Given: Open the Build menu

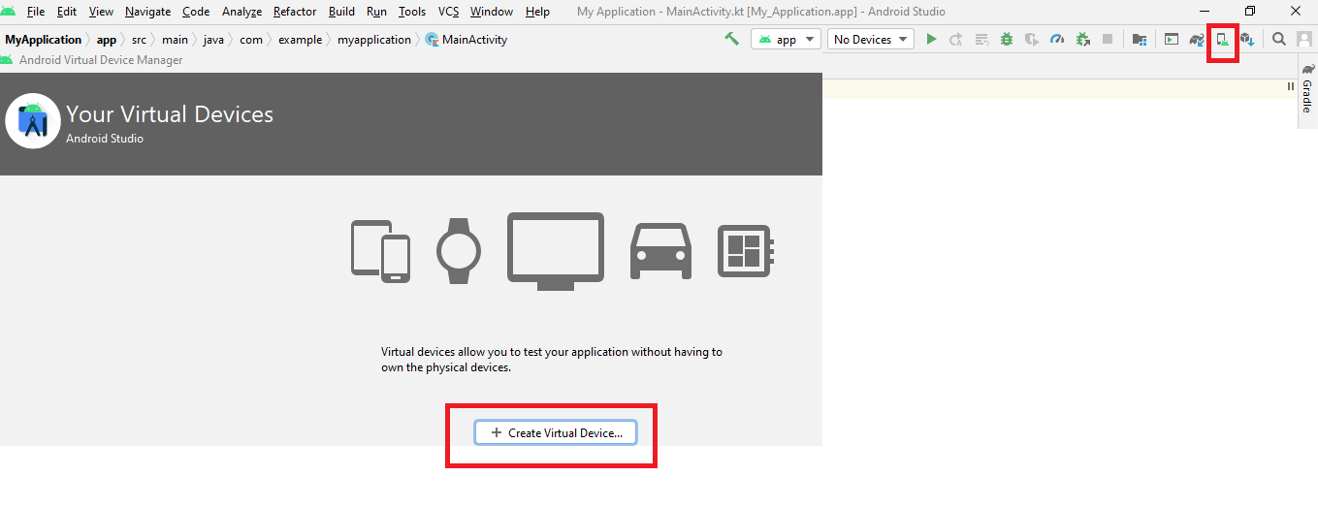Looking at the screenshot, I should tap(341, 12).
